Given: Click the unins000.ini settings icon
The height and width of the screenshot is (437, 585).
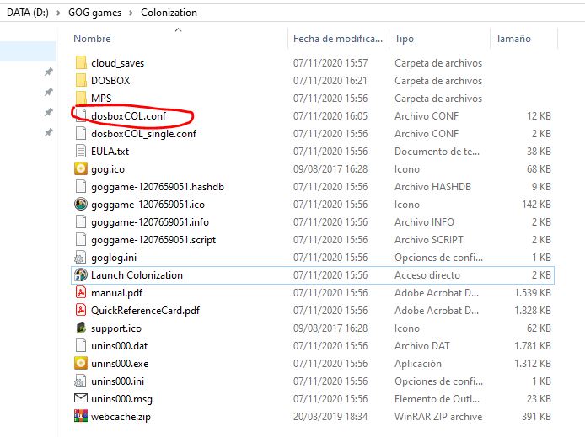Looking at the screenshot, I should click(x=81, y=381).
